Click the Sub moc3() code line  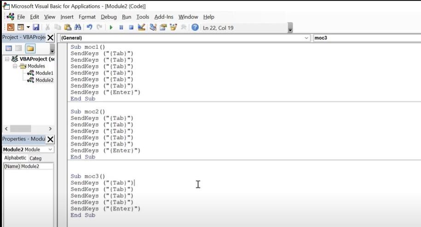88,176
